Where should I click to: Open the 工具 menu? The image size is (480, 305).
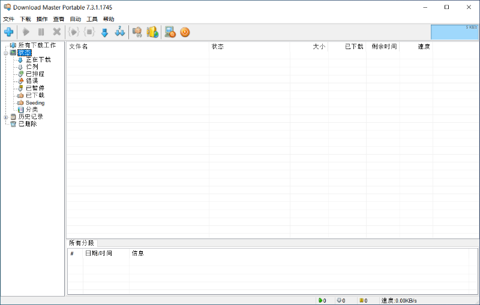(x=92, y=19)
